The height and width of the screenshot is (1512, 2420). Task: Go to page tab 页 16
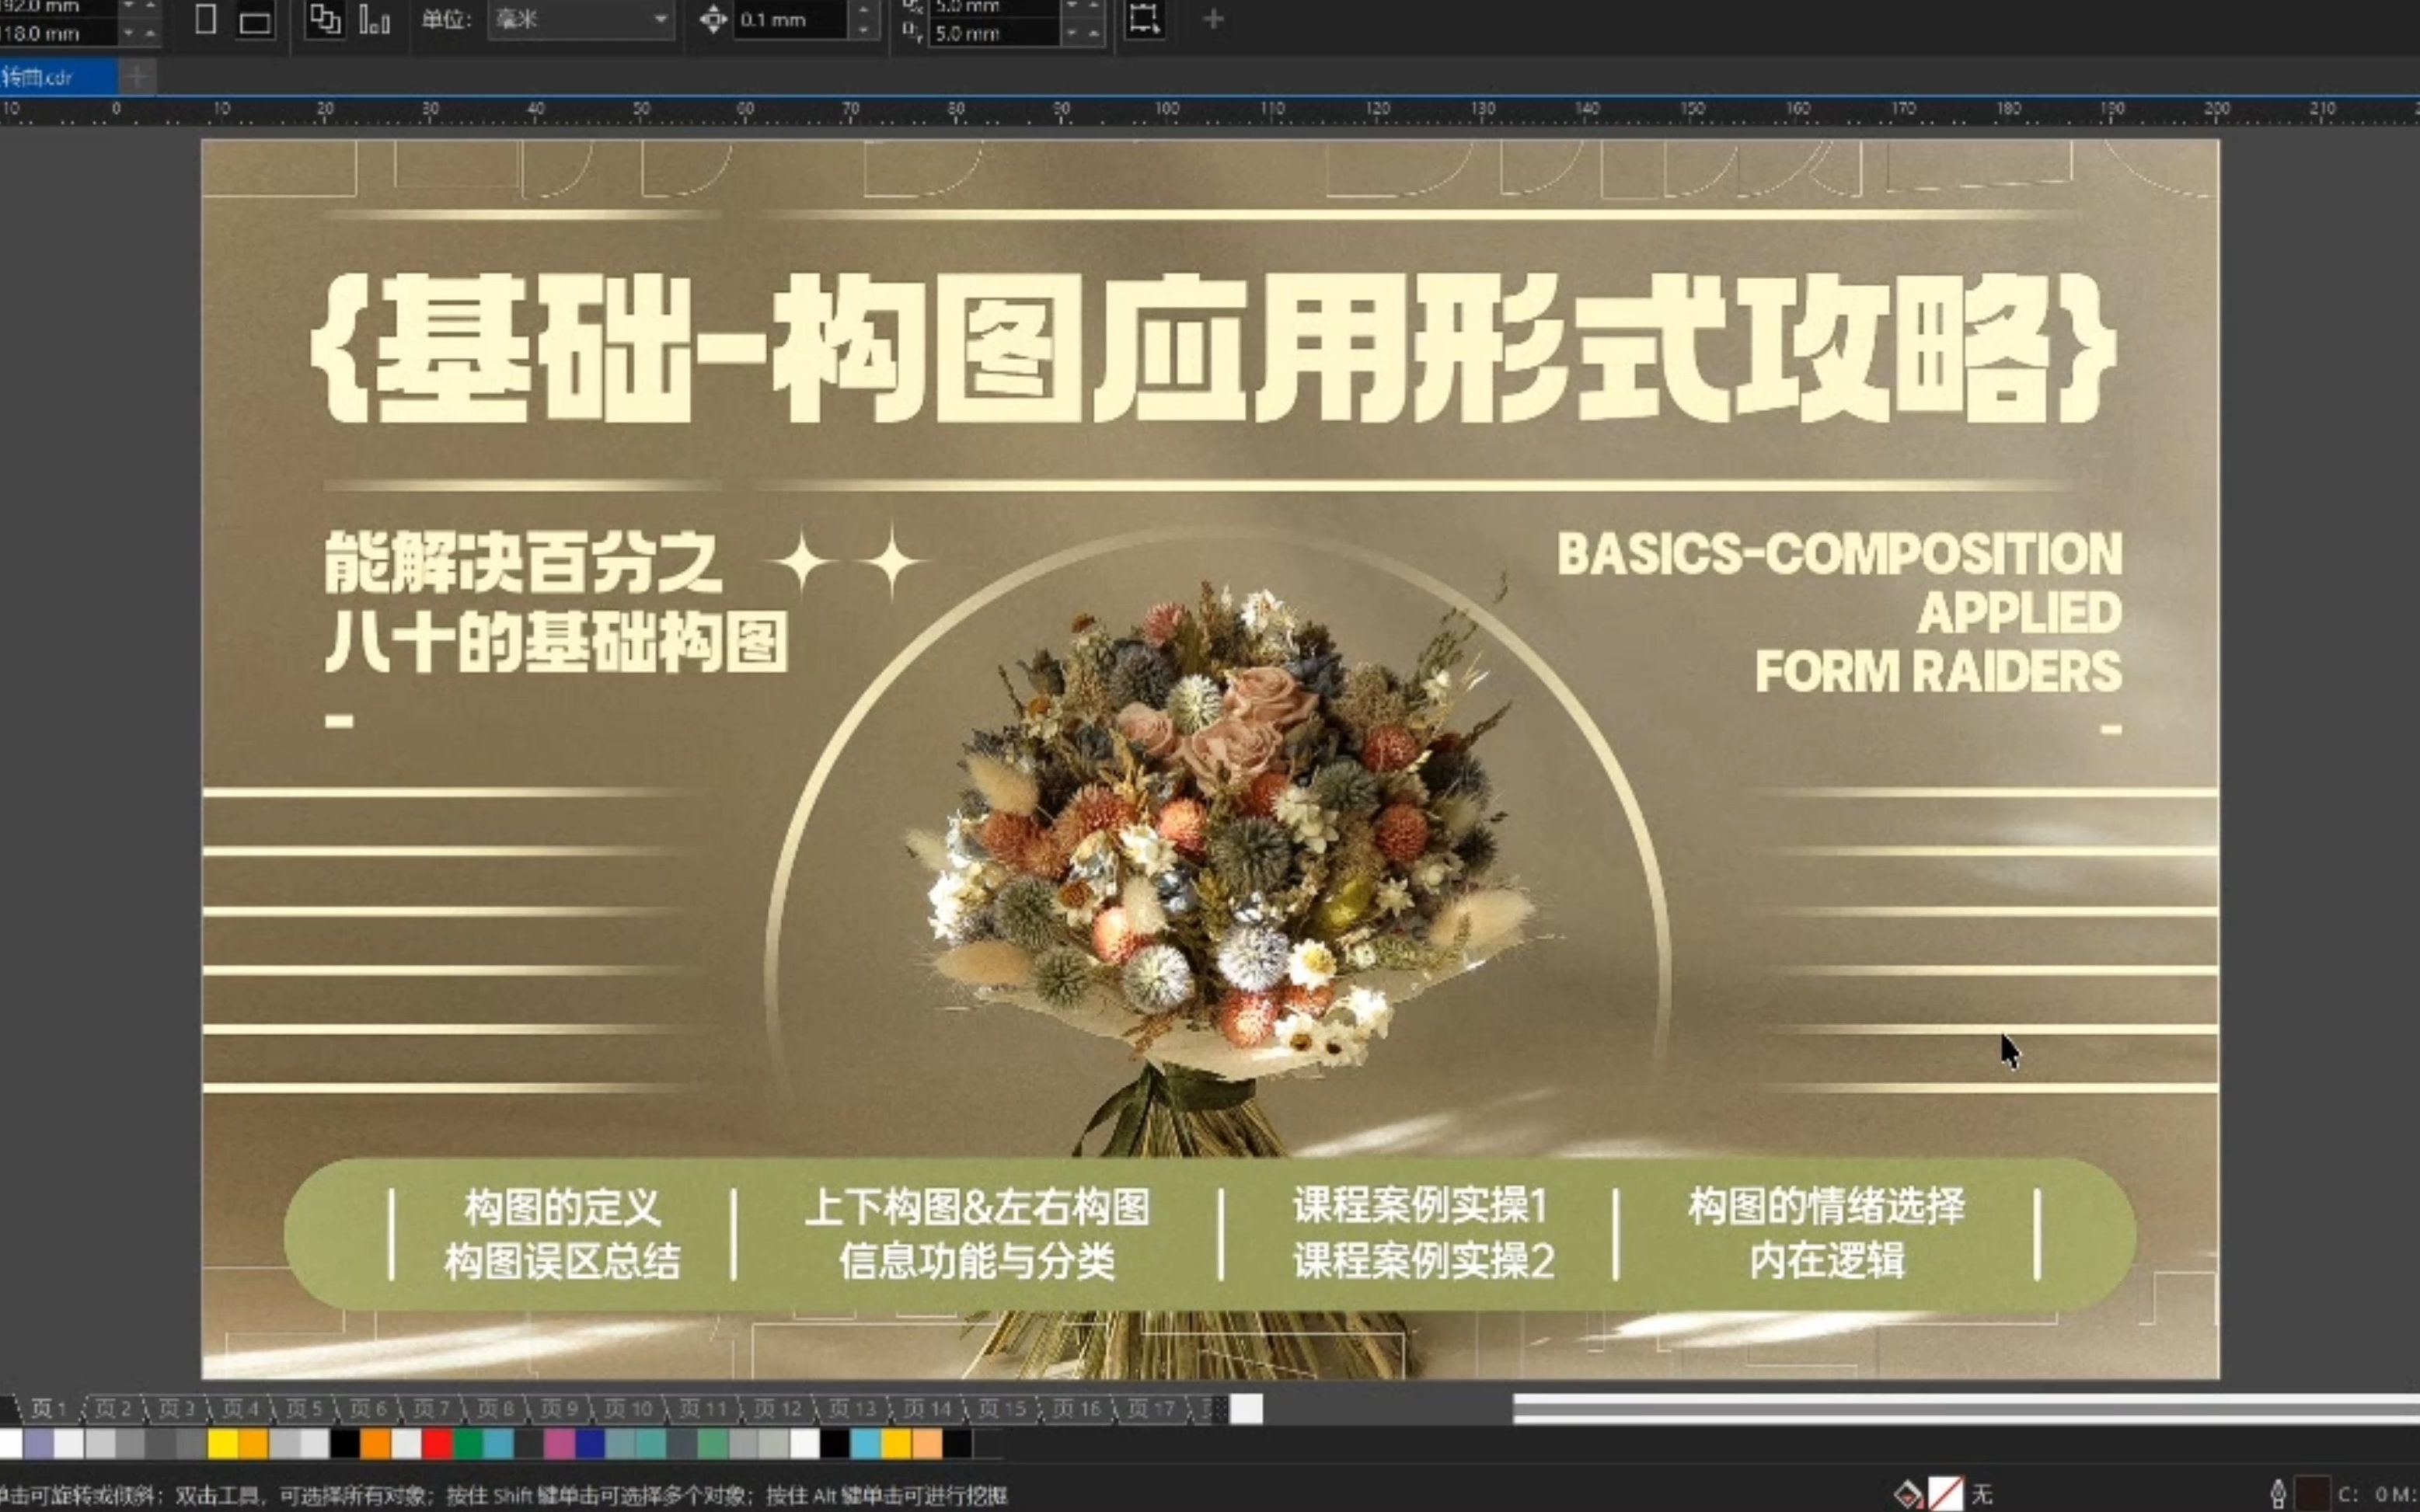point(1077,1408)
